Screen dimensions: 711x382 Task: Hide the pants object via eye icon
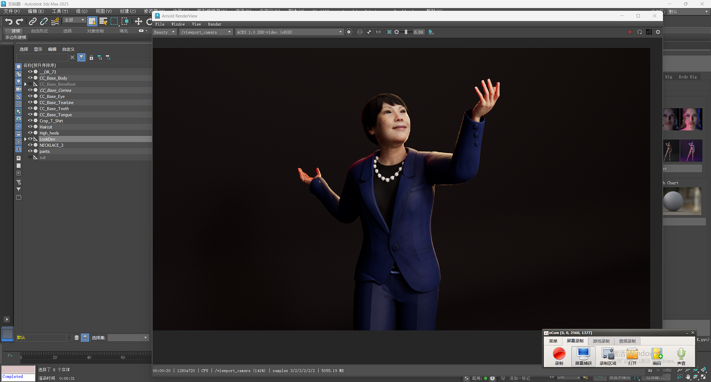[x=30, y=151]
